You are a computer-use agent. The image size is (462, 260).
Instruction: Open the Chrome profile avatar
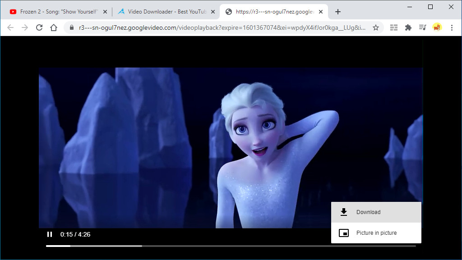point(437,27)
